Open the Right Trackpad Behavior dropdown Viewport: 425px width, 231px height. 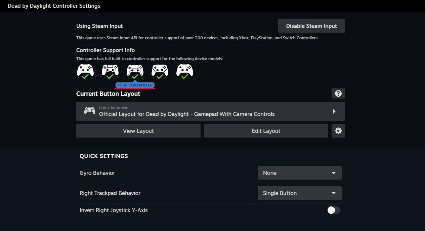click(300, 193)
